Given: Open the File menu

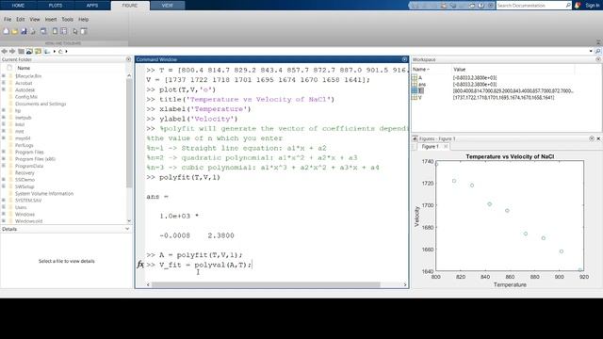Looking at the screenshot, I should click(8, 19).
